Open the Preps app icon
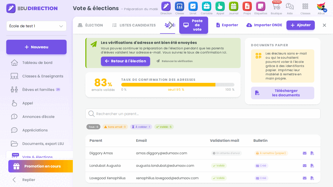Viewport: 333px width, 187px height. click(x=247, y=8)
